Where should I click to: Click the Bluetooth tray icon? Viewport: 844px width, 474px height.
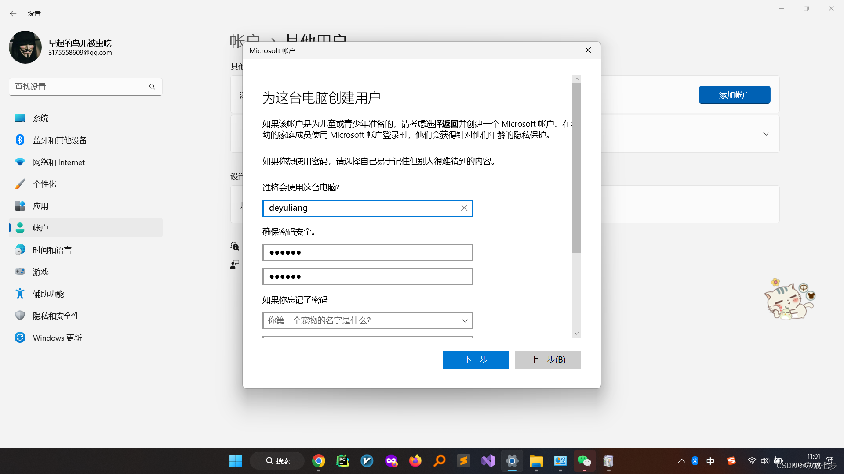pos(695,461)
